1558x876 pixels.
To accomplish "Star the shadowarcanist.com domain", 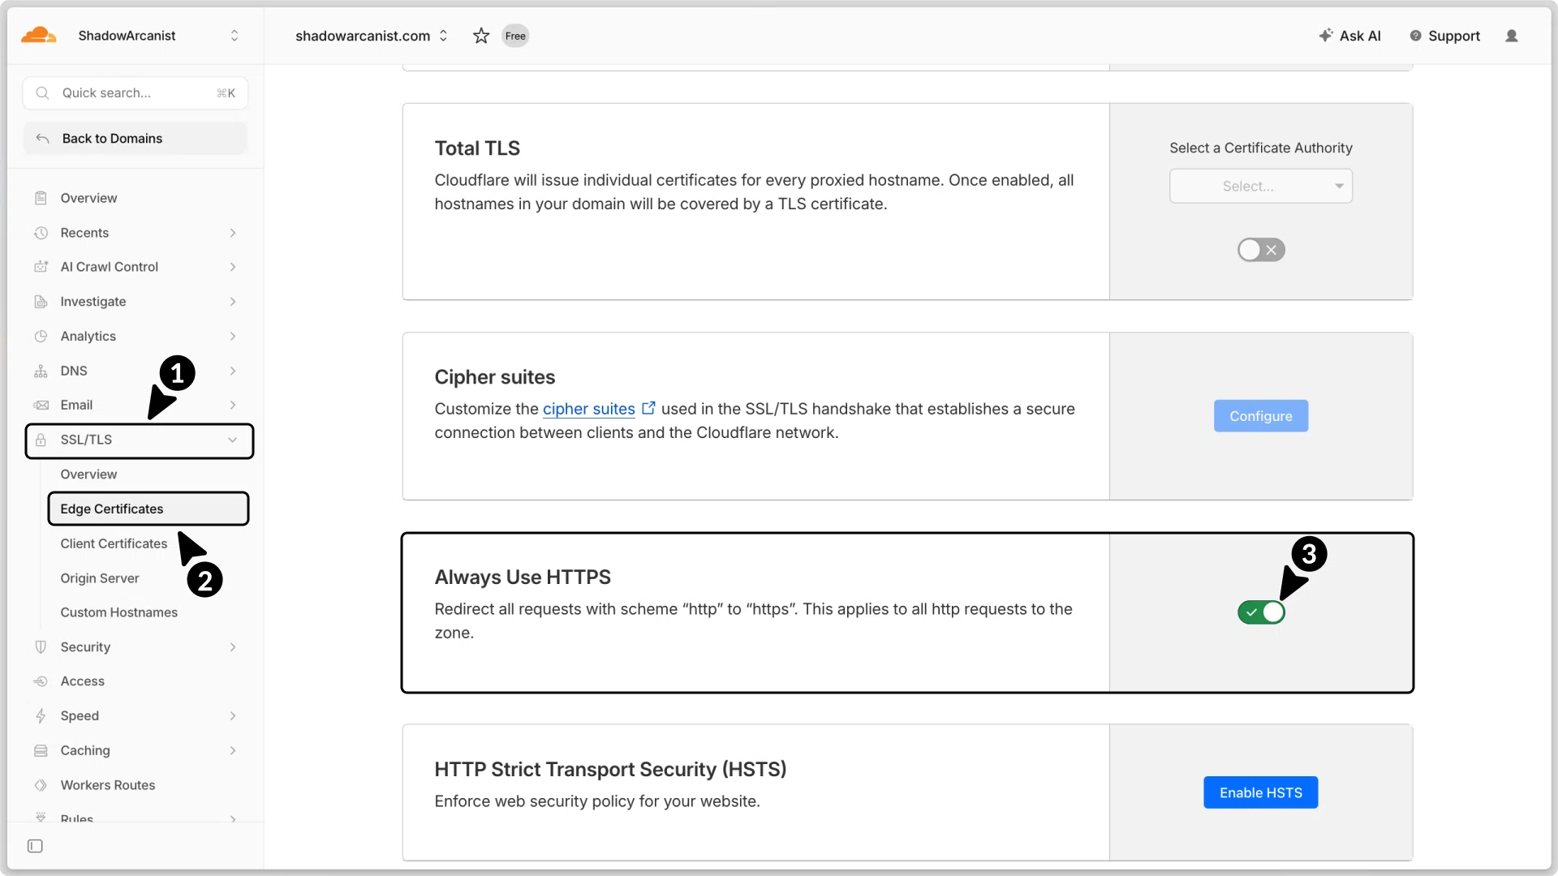I will pos(481,36).
